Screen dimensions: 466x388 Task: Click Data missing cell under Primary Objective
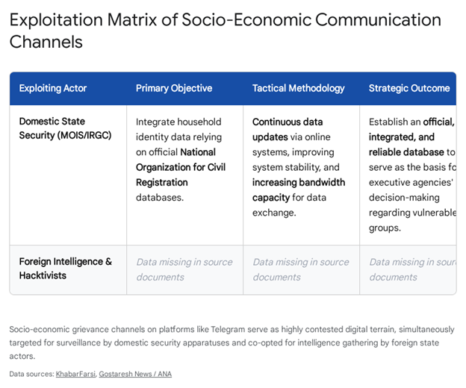(184, 269)
